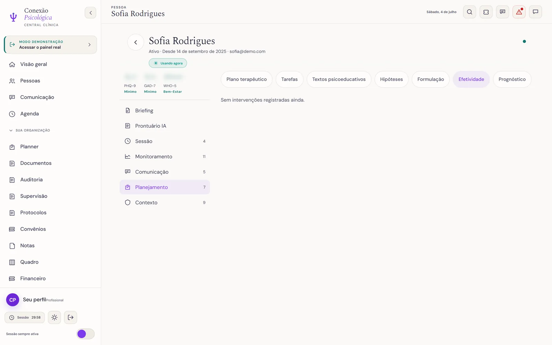Select the Plano terapêutico tab

pos(247,79)
